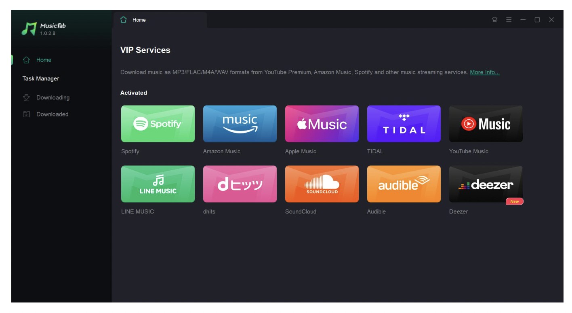Click the MusicFab logo icon
The height and width of the screenshot is (313, 572).
pos(29,29)
